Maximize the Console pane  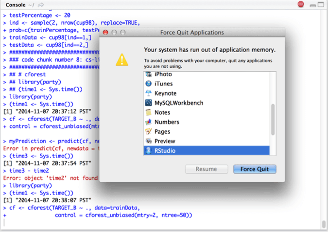point(320,4)
